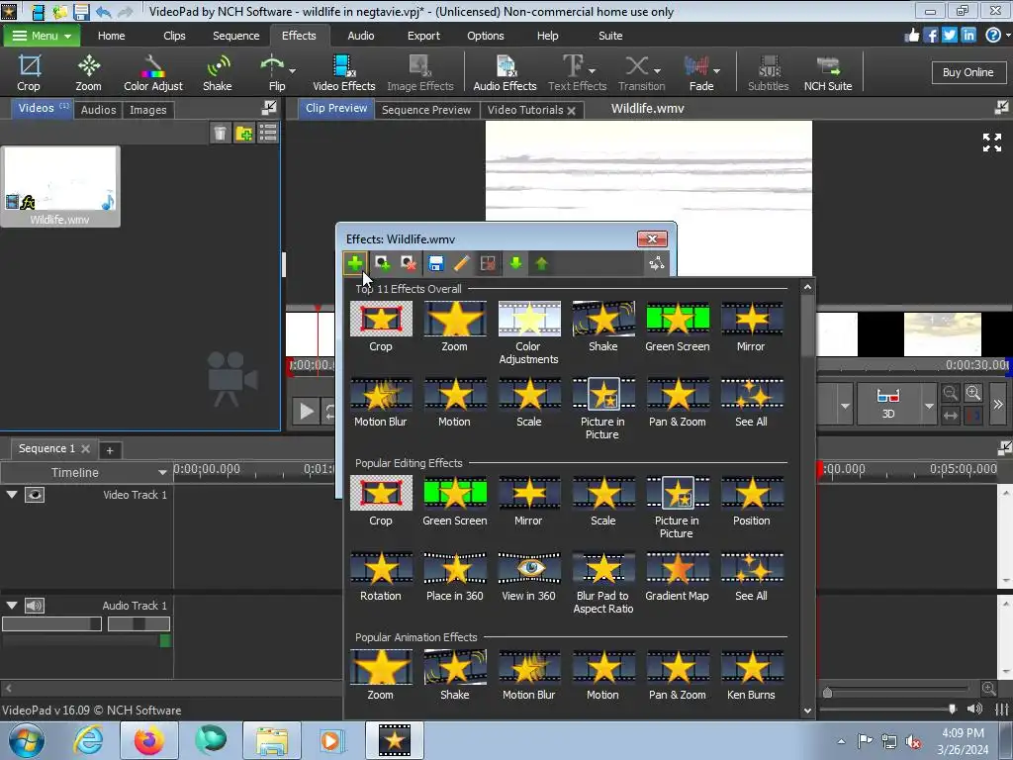Click See All in Popular Editing Effects
The image size is (1013, 760).
pos(752,577)
